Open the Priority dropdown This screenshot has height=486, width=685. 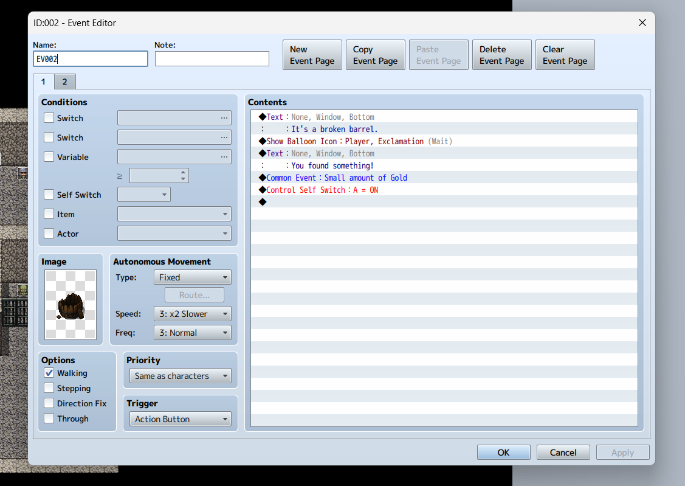click(x=180, y=376)
